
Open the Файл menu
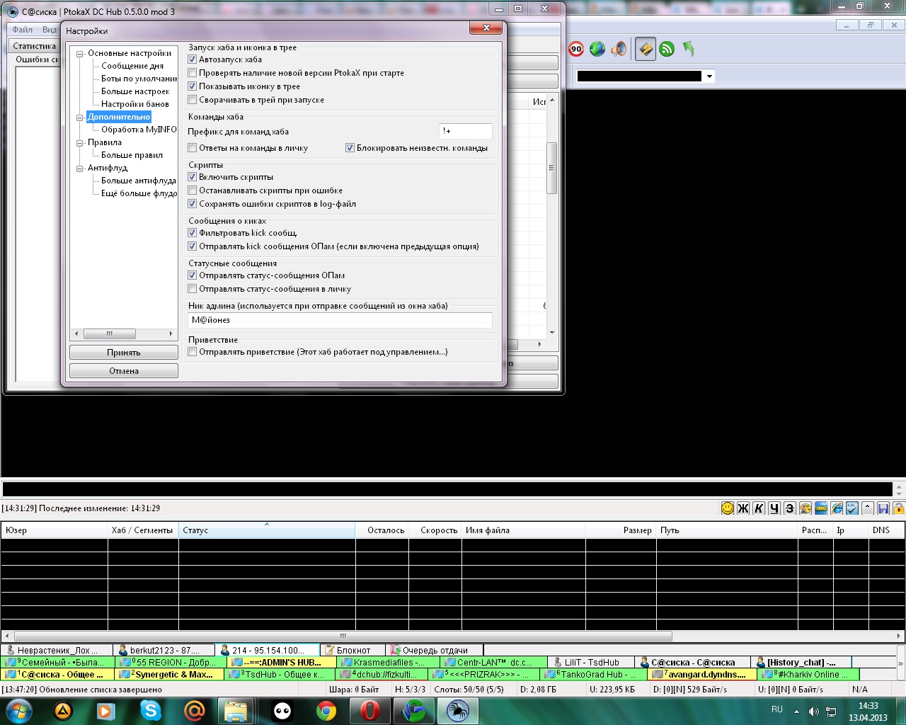click(22, 30)
